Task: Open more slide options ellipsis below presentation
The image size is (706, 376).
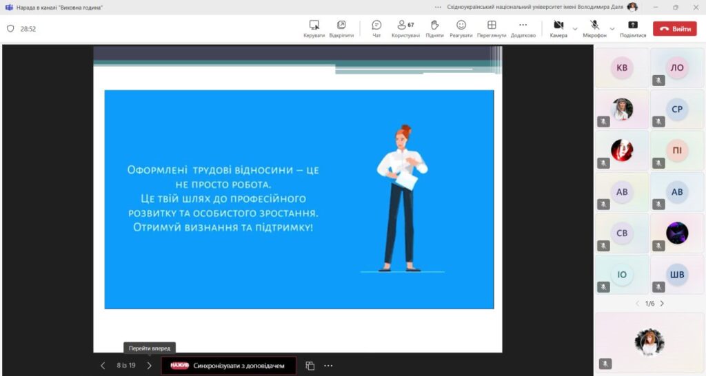Action: (329, 366)
